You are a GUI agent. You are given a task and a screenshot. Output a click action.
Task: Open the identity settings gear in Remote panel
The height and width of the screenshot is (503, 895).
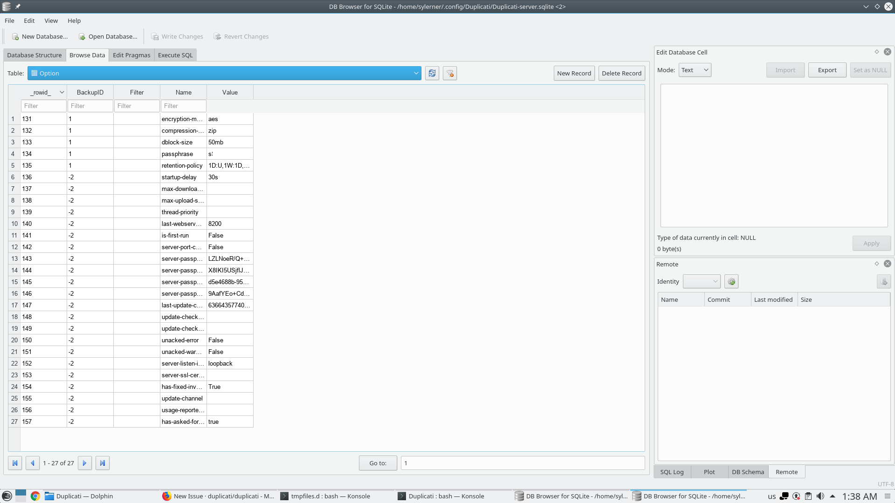[x=731, y=281]
